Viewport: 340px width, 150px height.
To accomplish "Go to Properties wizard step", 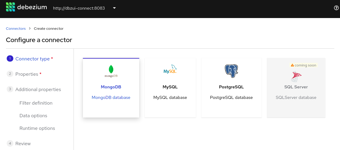I will tap(27, 74).
